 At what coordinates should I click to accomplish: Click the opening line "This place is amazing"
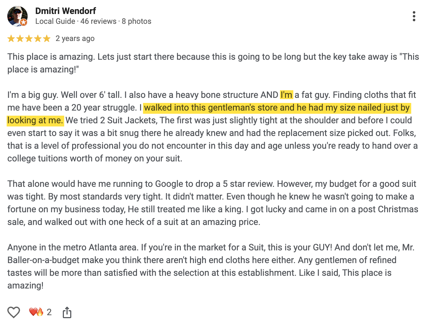coord(51,57)
